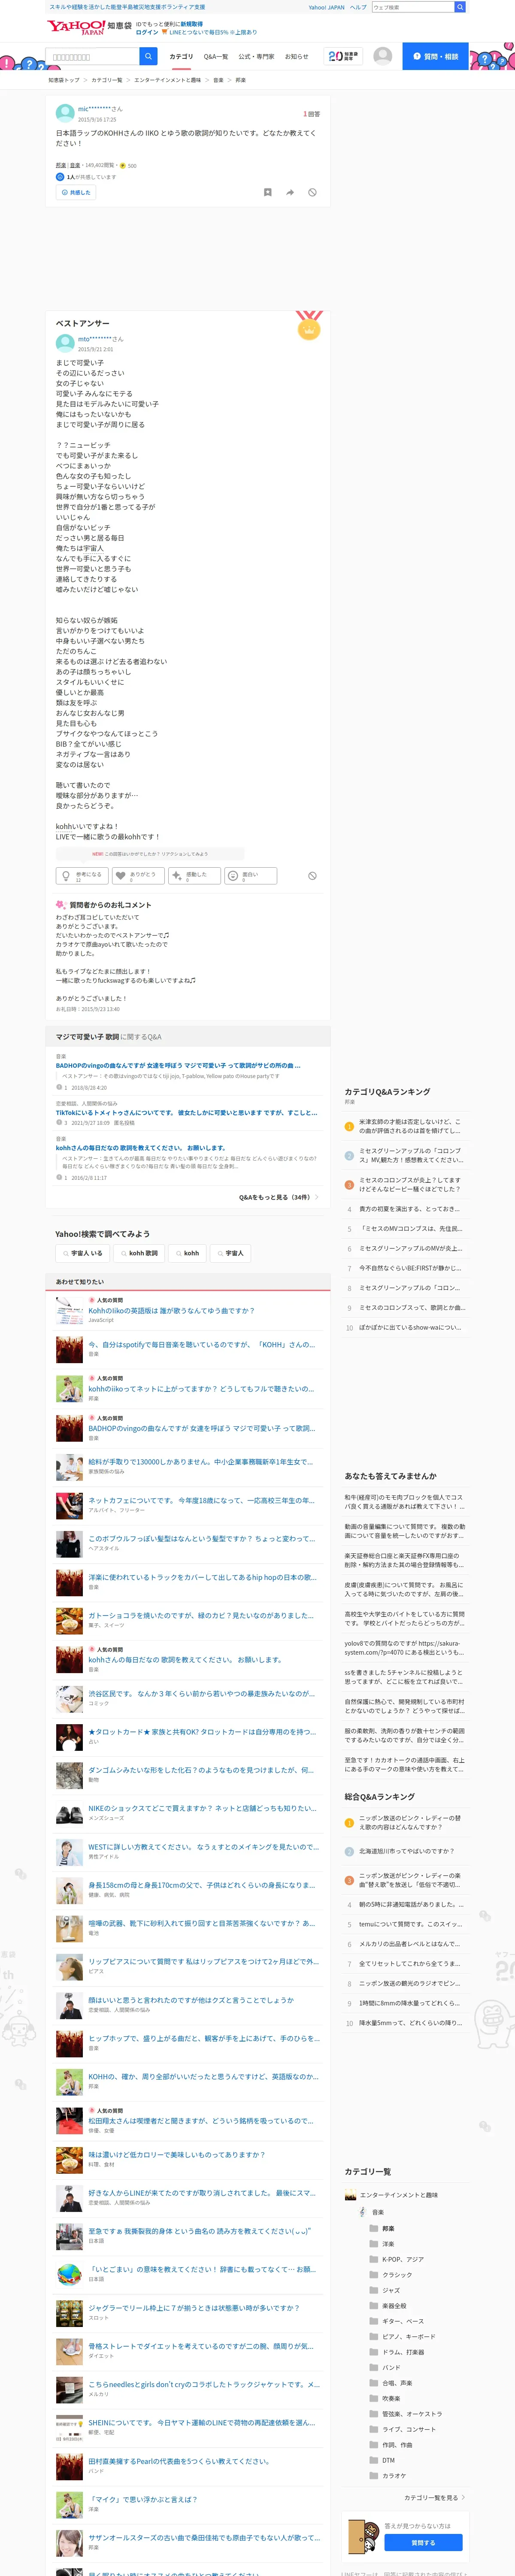Viewport: 515px width, 2576px height.
Task: Click the asker's avatar icon mic********
Action: (65, 113)
